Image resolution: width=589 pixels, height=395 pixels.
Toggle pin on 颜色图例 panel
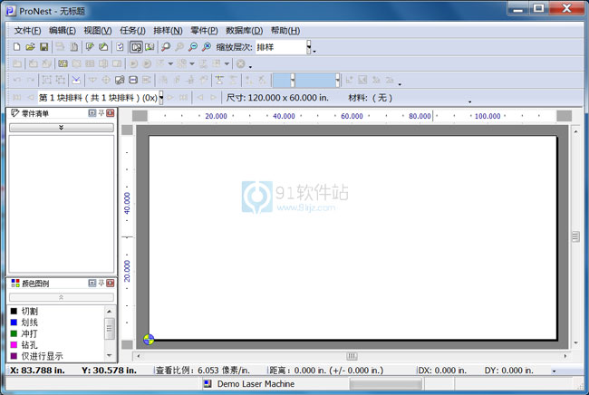(101, 283)
